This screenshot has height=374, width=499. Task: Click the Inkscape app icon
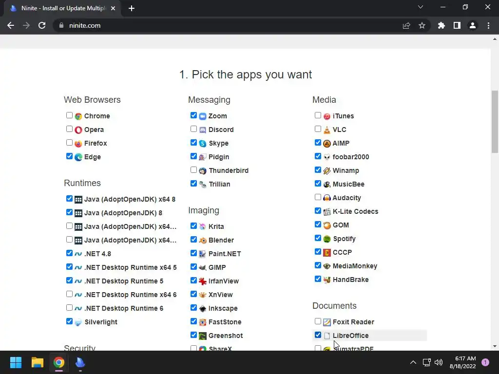[203, 308]
